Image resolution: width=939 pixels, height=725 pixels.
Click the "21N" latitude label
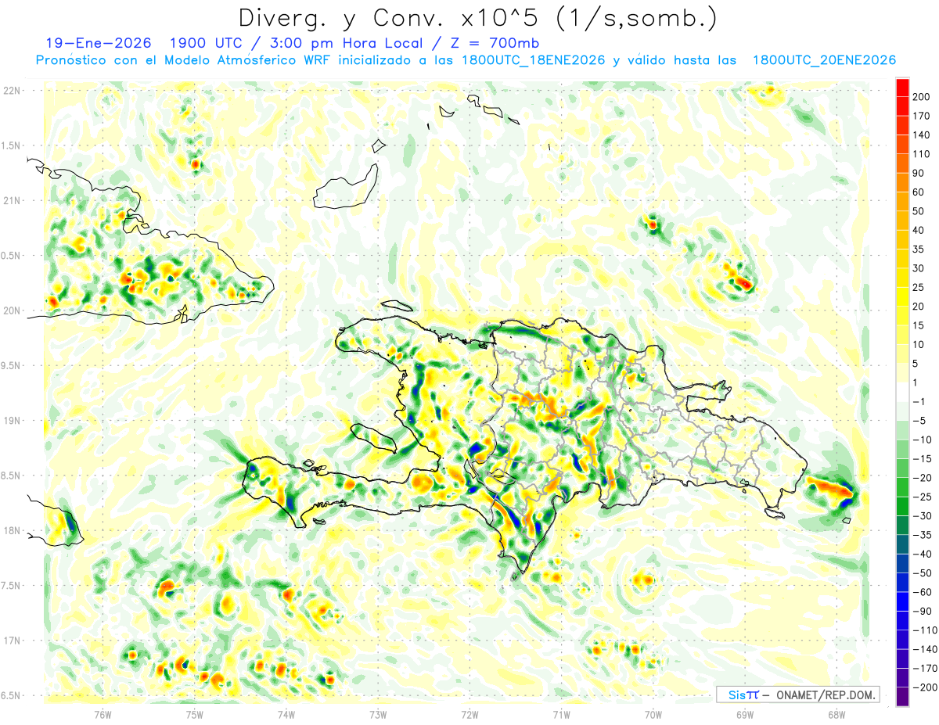coord(12,200)
